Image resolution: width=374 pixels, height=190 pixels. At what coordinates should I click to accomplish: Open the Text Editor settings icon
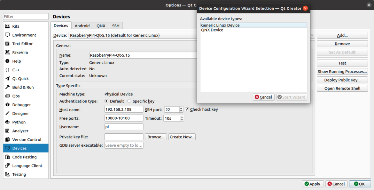[x=7, y=44]
